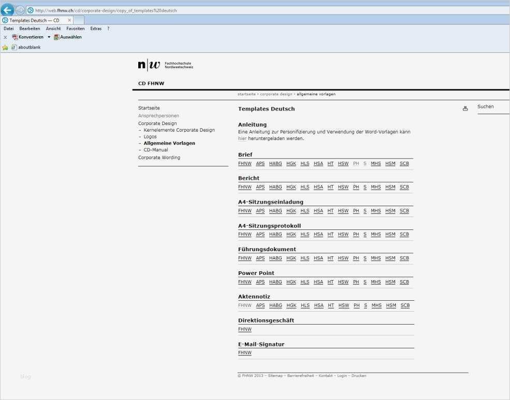Click the aboutblank favorites bar link
The image size is (510, 400).
pyautogui.click(x=30, y=47)
